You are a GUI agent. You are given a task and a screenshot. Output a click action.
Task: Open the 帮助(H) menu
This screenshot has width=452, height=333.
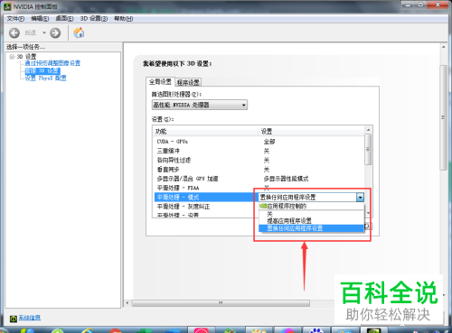click(x=124, y=19)
